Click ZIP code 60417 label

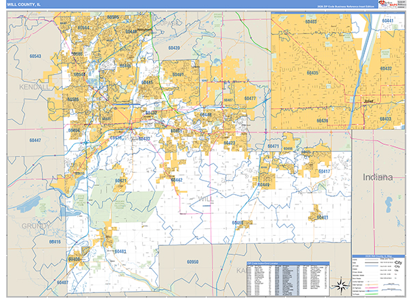click(324, 172)
